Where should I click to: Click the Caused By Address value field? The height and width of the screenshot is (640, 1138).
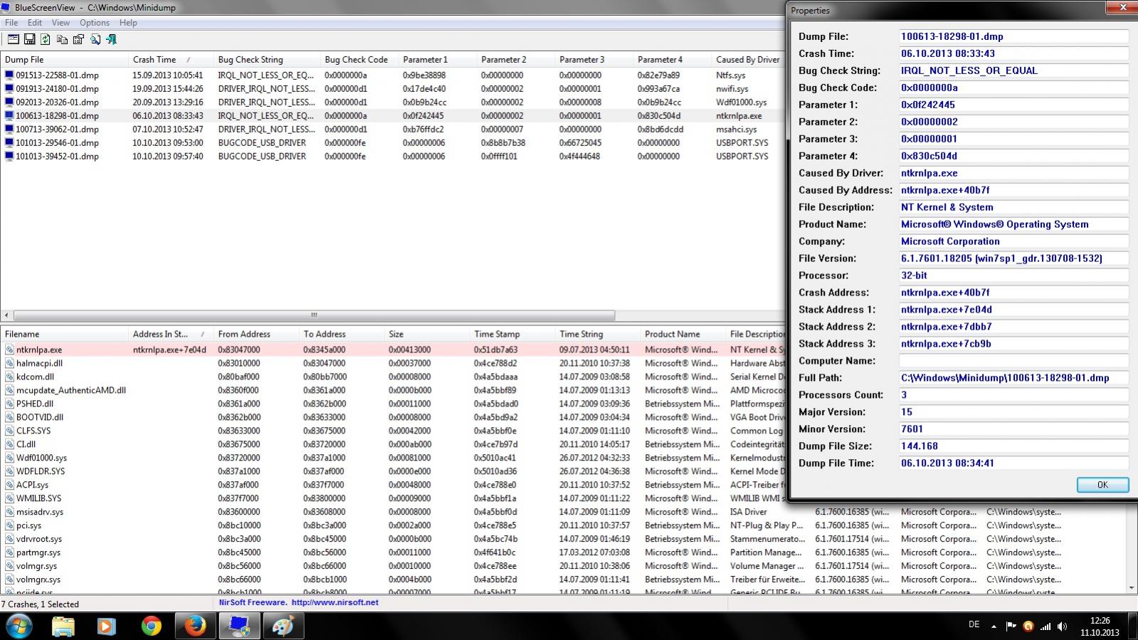click(1013, 190)
